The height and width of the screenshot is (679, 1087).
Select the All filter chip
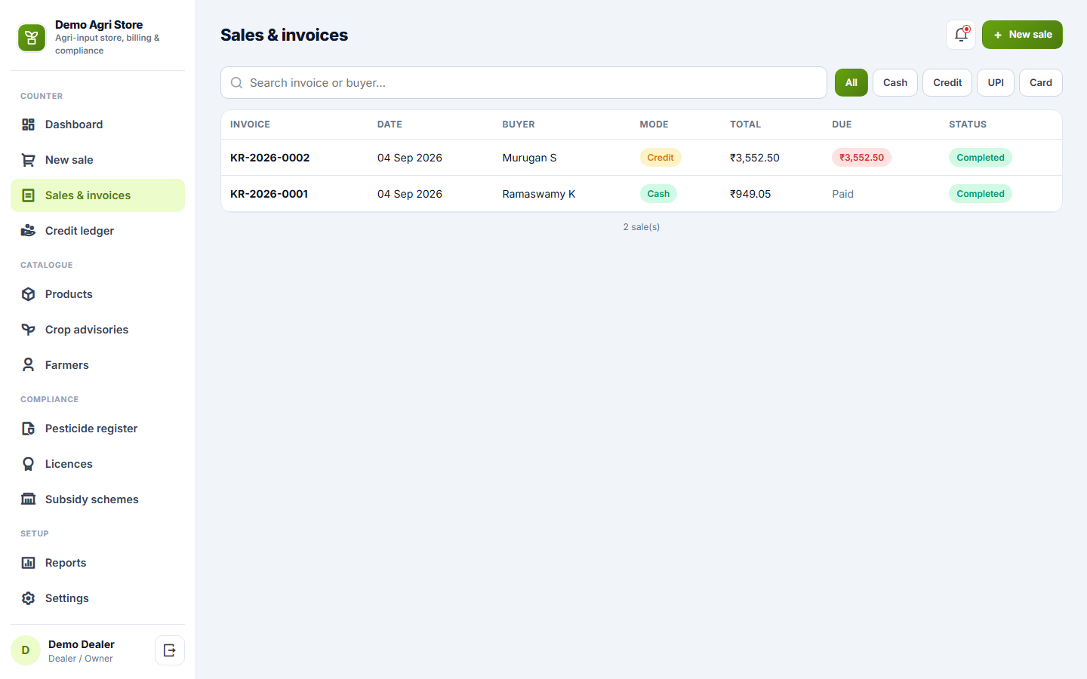point(851,83)
